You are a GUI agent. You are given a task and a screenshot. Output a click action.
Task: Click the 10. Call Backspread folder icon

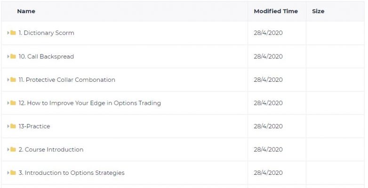coord(13,56)
